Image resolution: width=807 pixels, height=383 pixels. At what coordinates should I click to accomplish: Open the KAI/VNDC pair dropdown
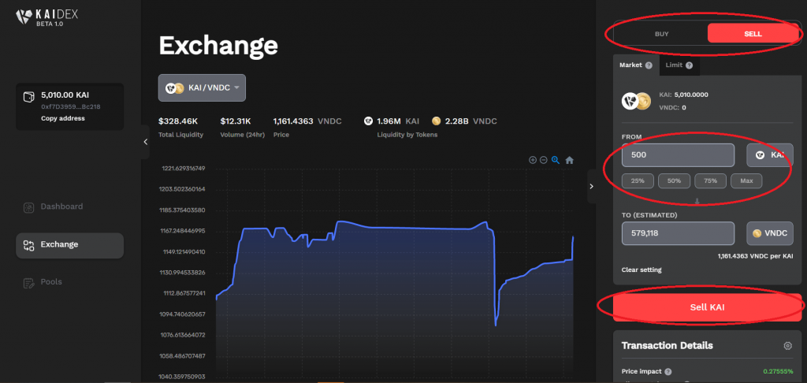click(x=202, y=88)
